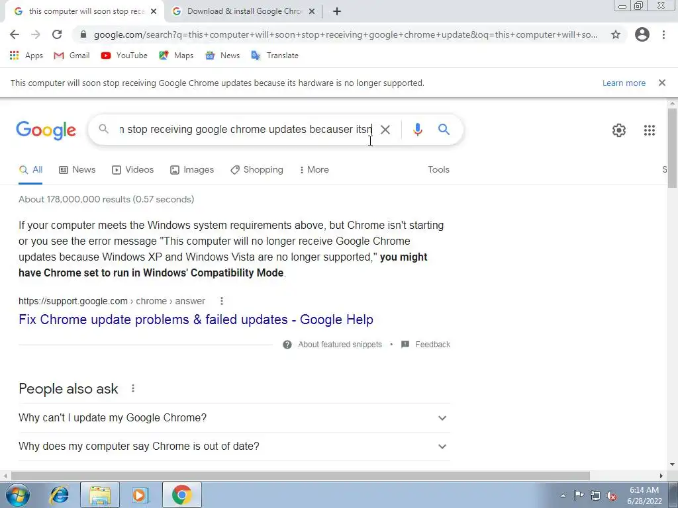The image size is (678, 508).
Task: Open Windows Explorer from taskbar
Action: click(100, 495)
